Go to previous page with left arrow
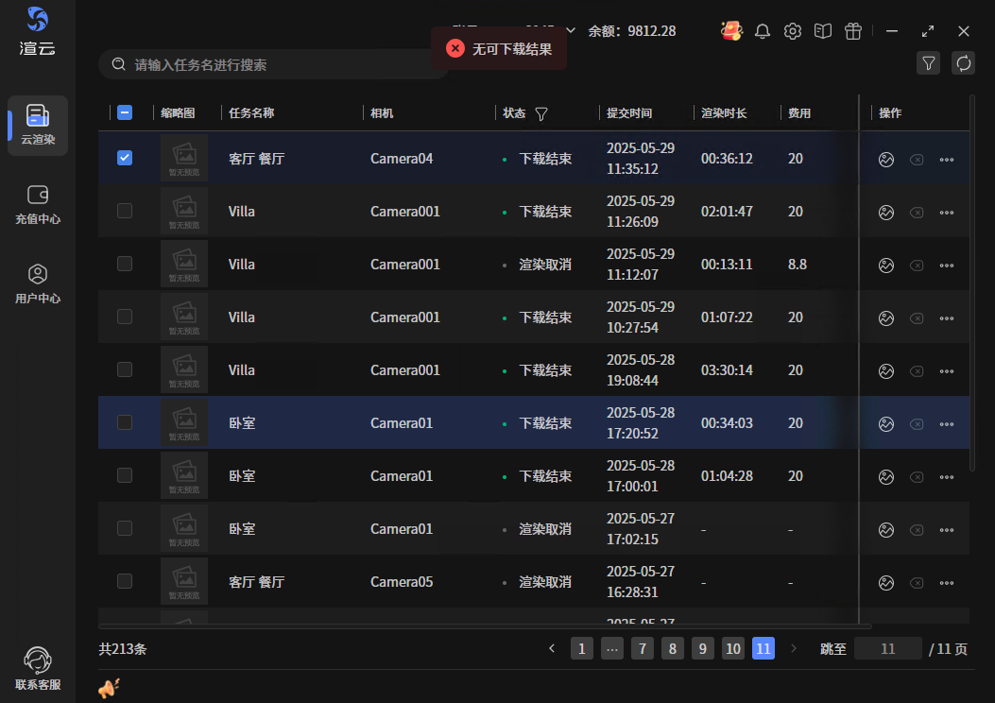 click(552, 648)
